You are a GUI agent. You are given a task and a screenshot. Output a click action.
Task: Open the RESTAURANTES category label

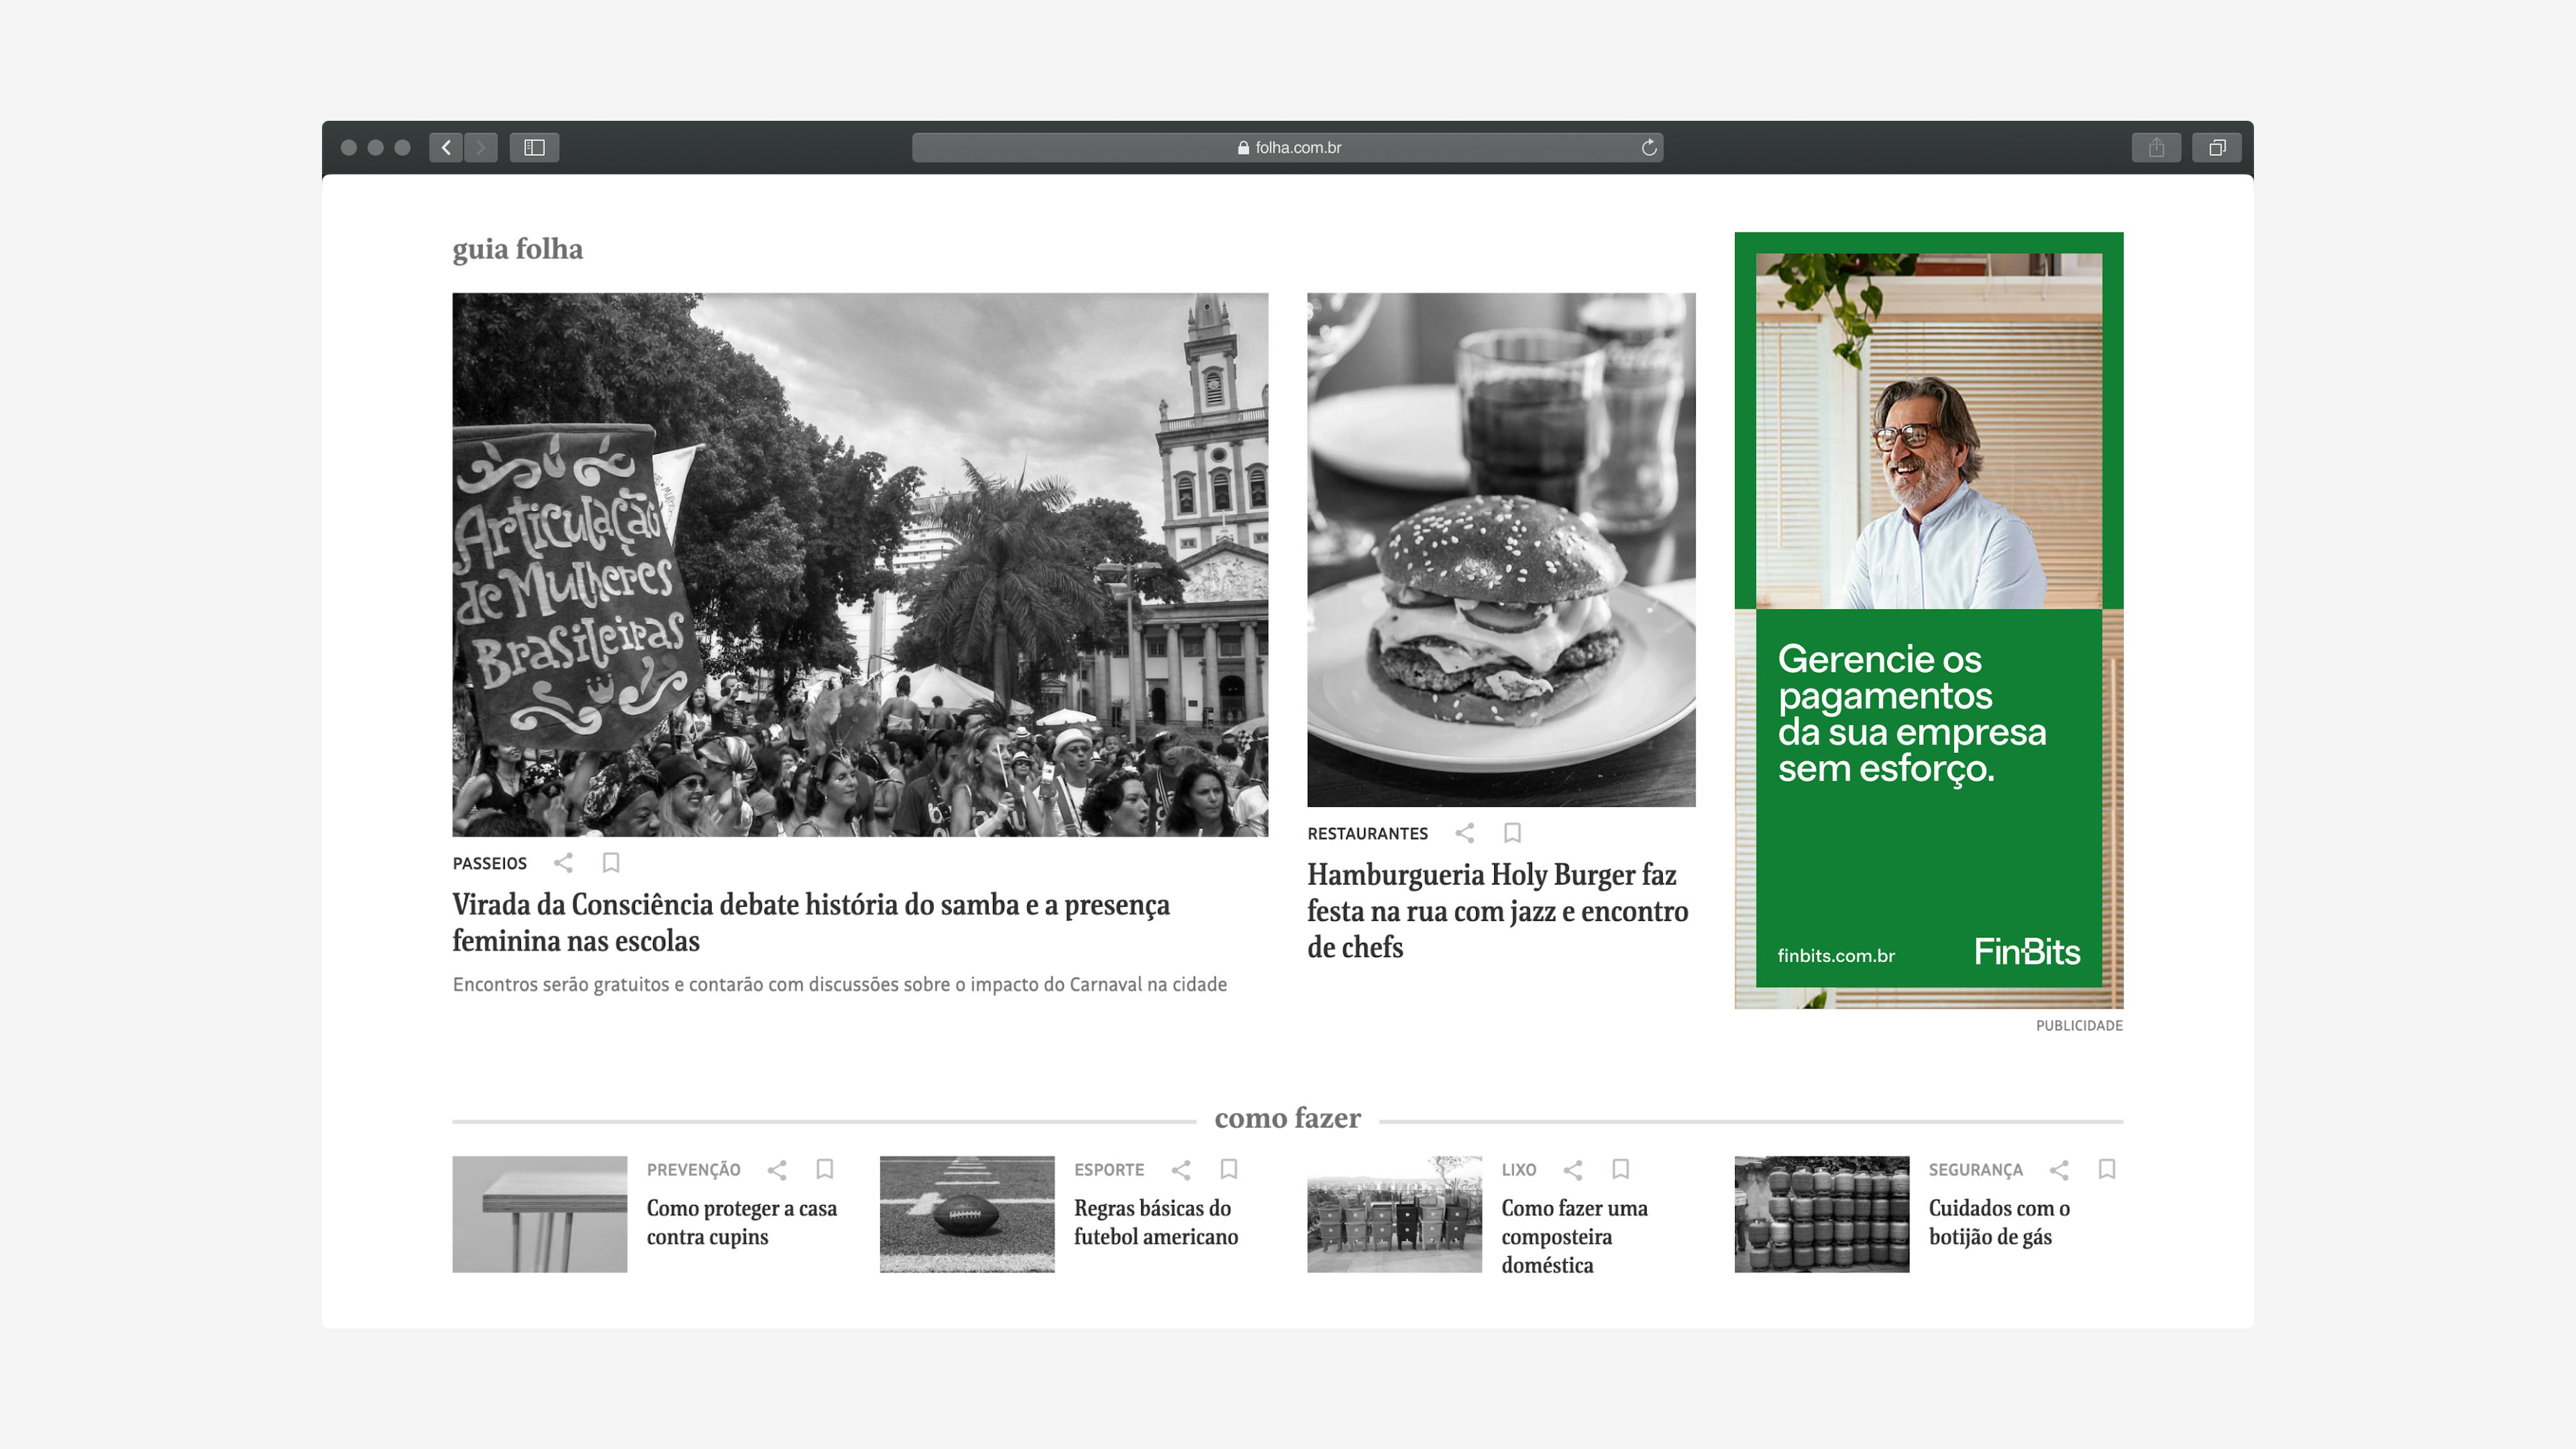[1367, 833]
